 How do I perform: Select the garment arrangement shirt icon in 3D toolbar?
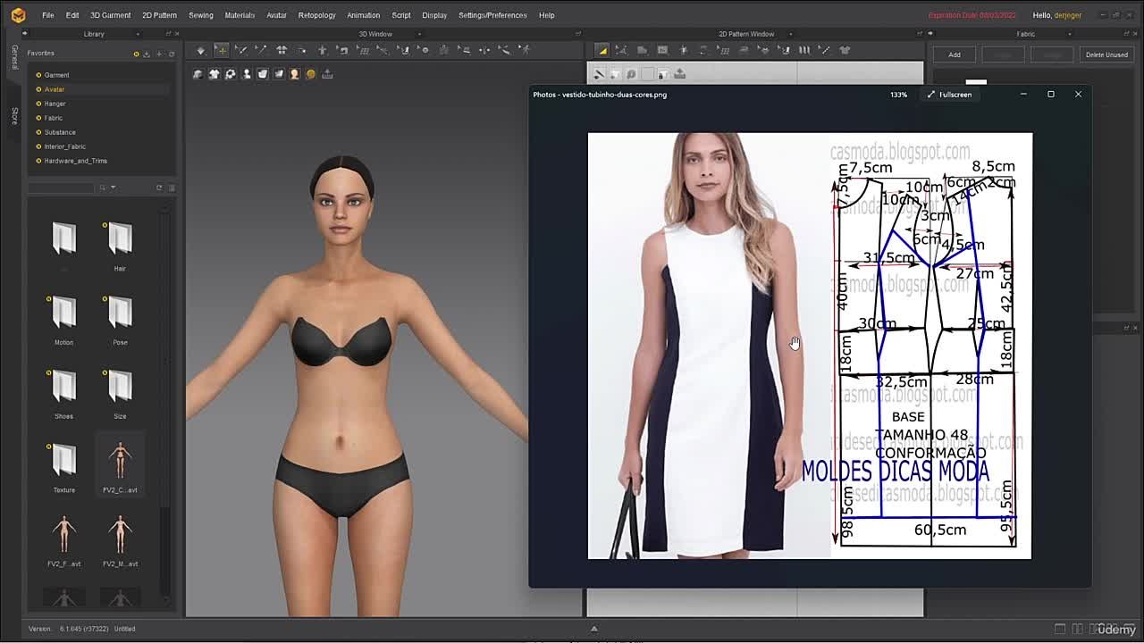pos(282,50)
